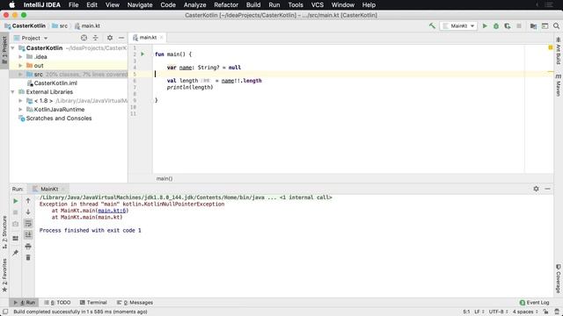
Task: Click the gutter run arrow beside fun main
Action: [143, 54]
